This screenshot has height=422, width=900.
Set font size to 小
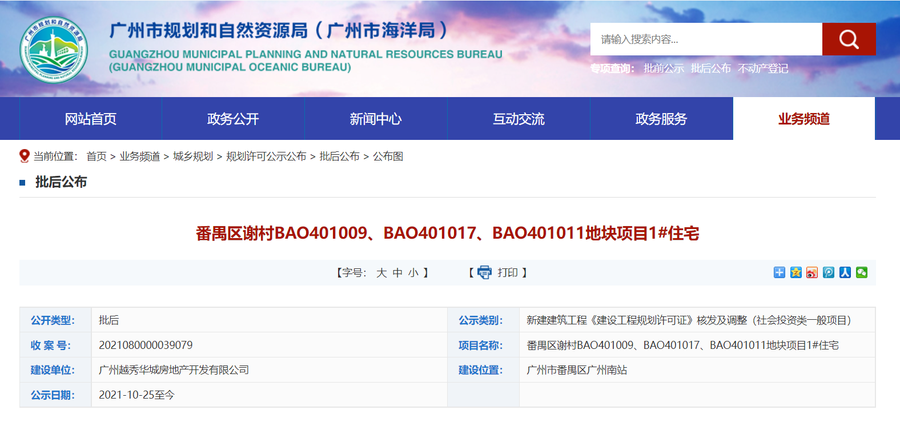[413, 273]
